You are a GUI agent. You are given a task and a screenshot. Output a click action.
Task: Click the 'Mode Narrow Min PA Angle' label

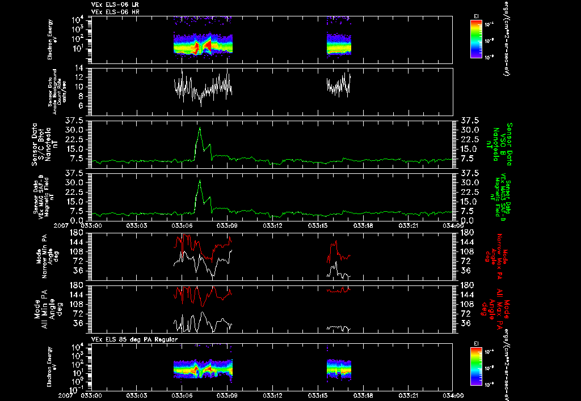[48, 255]
